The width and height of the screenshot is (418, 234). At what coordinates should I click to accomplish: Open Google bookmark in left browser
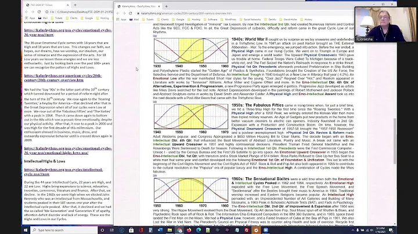coord(87,18)
